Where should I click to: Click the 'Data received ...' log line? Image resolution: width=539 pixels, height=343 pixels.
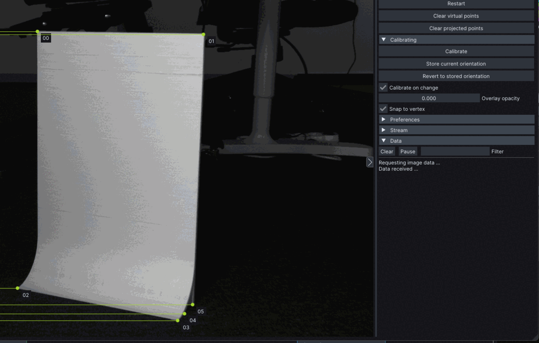pyautogui.click(x=398, y=169)
